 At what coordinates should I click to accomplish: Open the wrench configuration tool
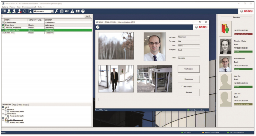point(56,11)
